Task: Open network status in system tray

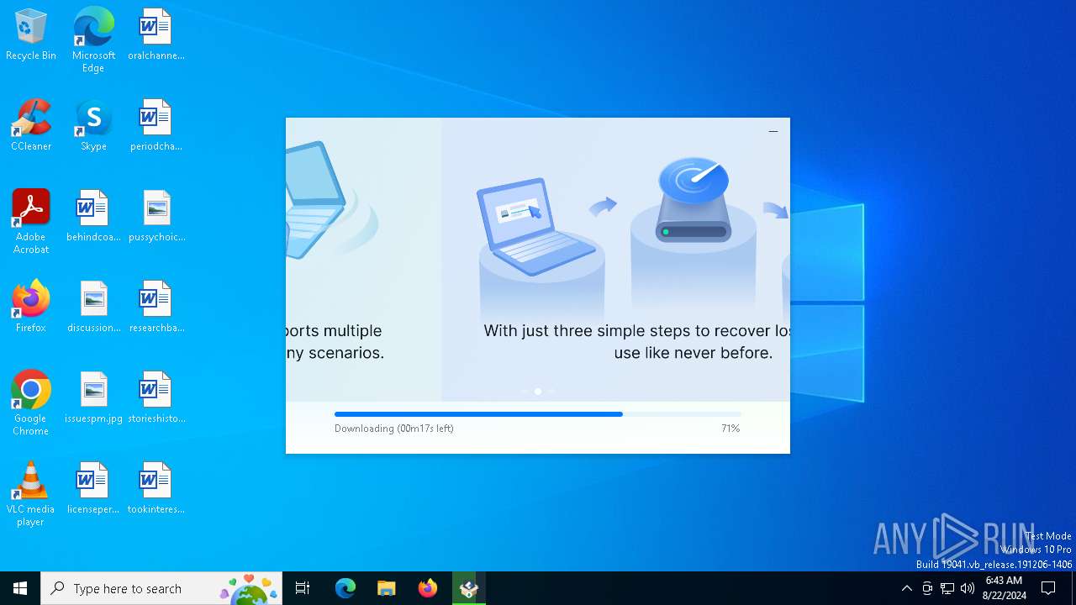Action: [947, 588]
